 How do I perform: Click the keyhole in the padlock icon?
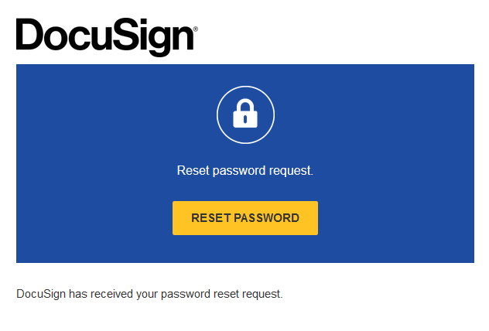pos(245,119)
